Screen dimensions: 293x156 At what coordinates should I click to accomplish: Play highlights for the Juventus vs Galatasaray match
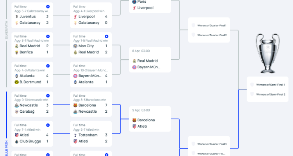pos(48,7)
